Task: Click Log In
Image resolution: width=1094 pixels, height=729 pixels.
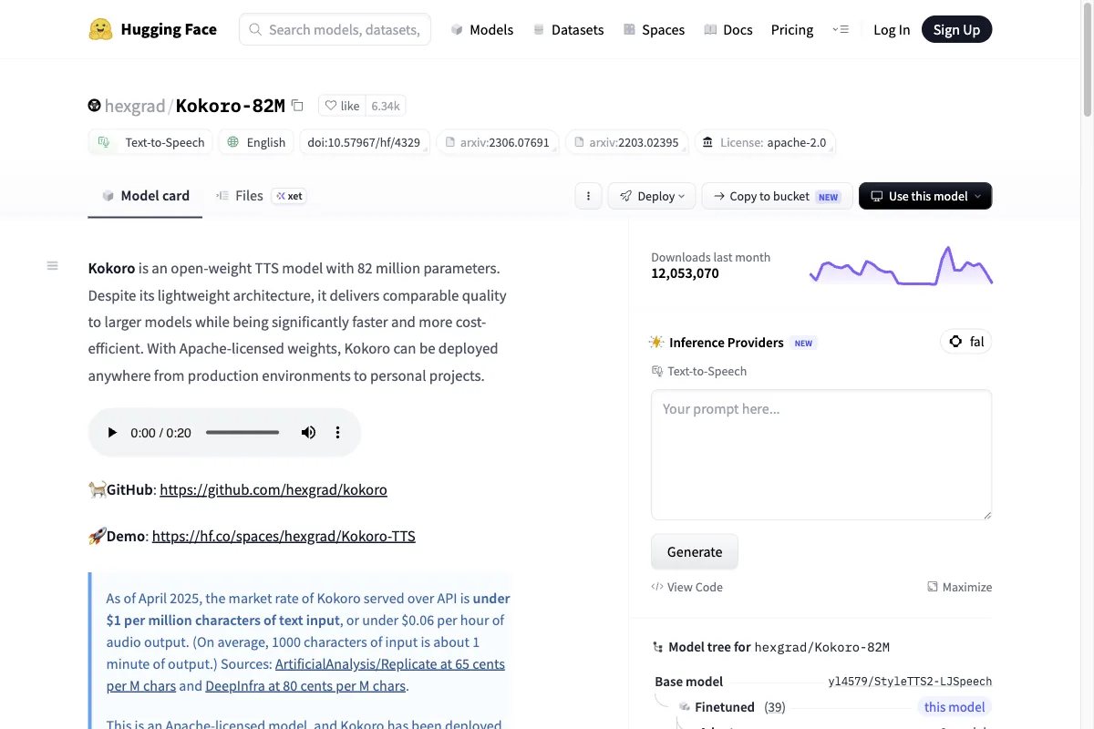Action: coord(892,29)
